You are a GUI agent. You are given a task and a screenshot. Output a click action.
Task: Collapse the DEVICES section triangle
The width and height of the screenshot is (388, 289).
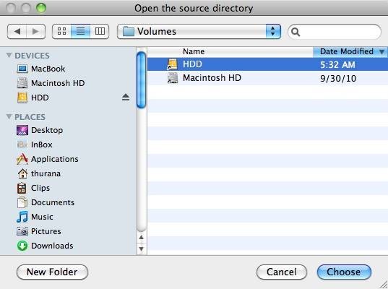[x=9, y=55]
